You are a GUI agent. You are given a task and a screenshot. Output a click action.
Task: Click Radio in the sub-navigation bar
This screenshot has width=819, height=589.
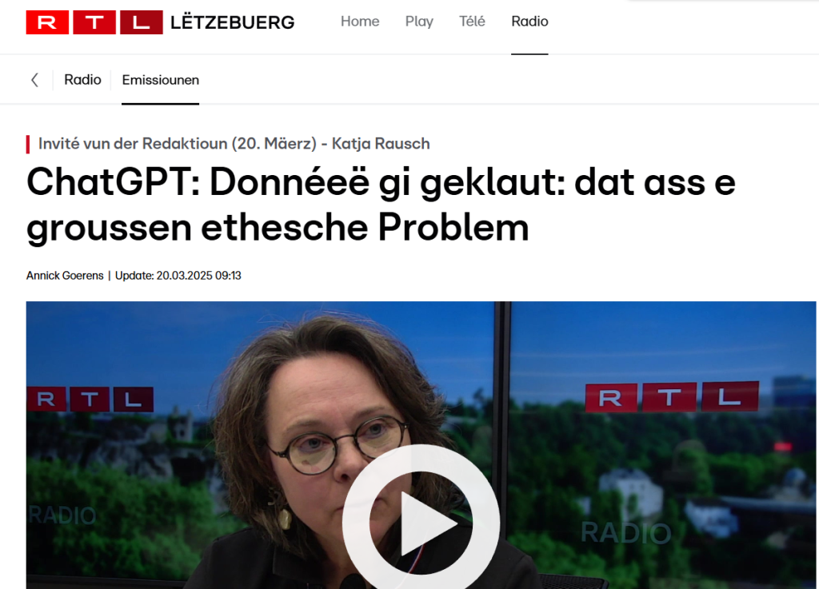click(x=82, y=80)
